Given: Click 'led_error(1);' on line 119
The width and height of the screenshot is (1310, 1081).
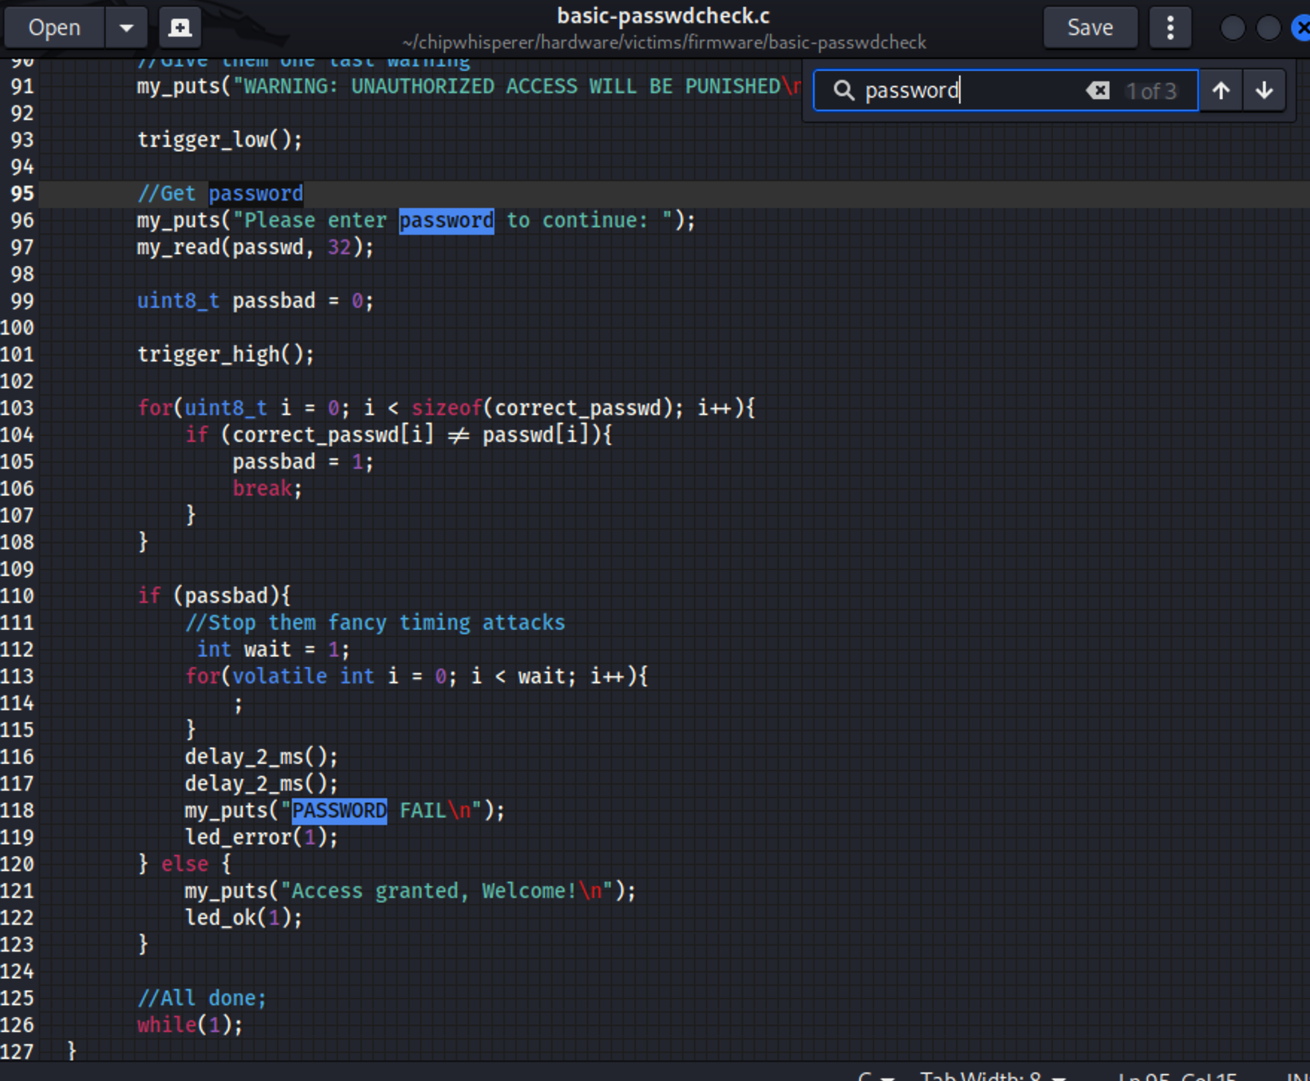Looking at the screenshot, I should tap(262, 837).
